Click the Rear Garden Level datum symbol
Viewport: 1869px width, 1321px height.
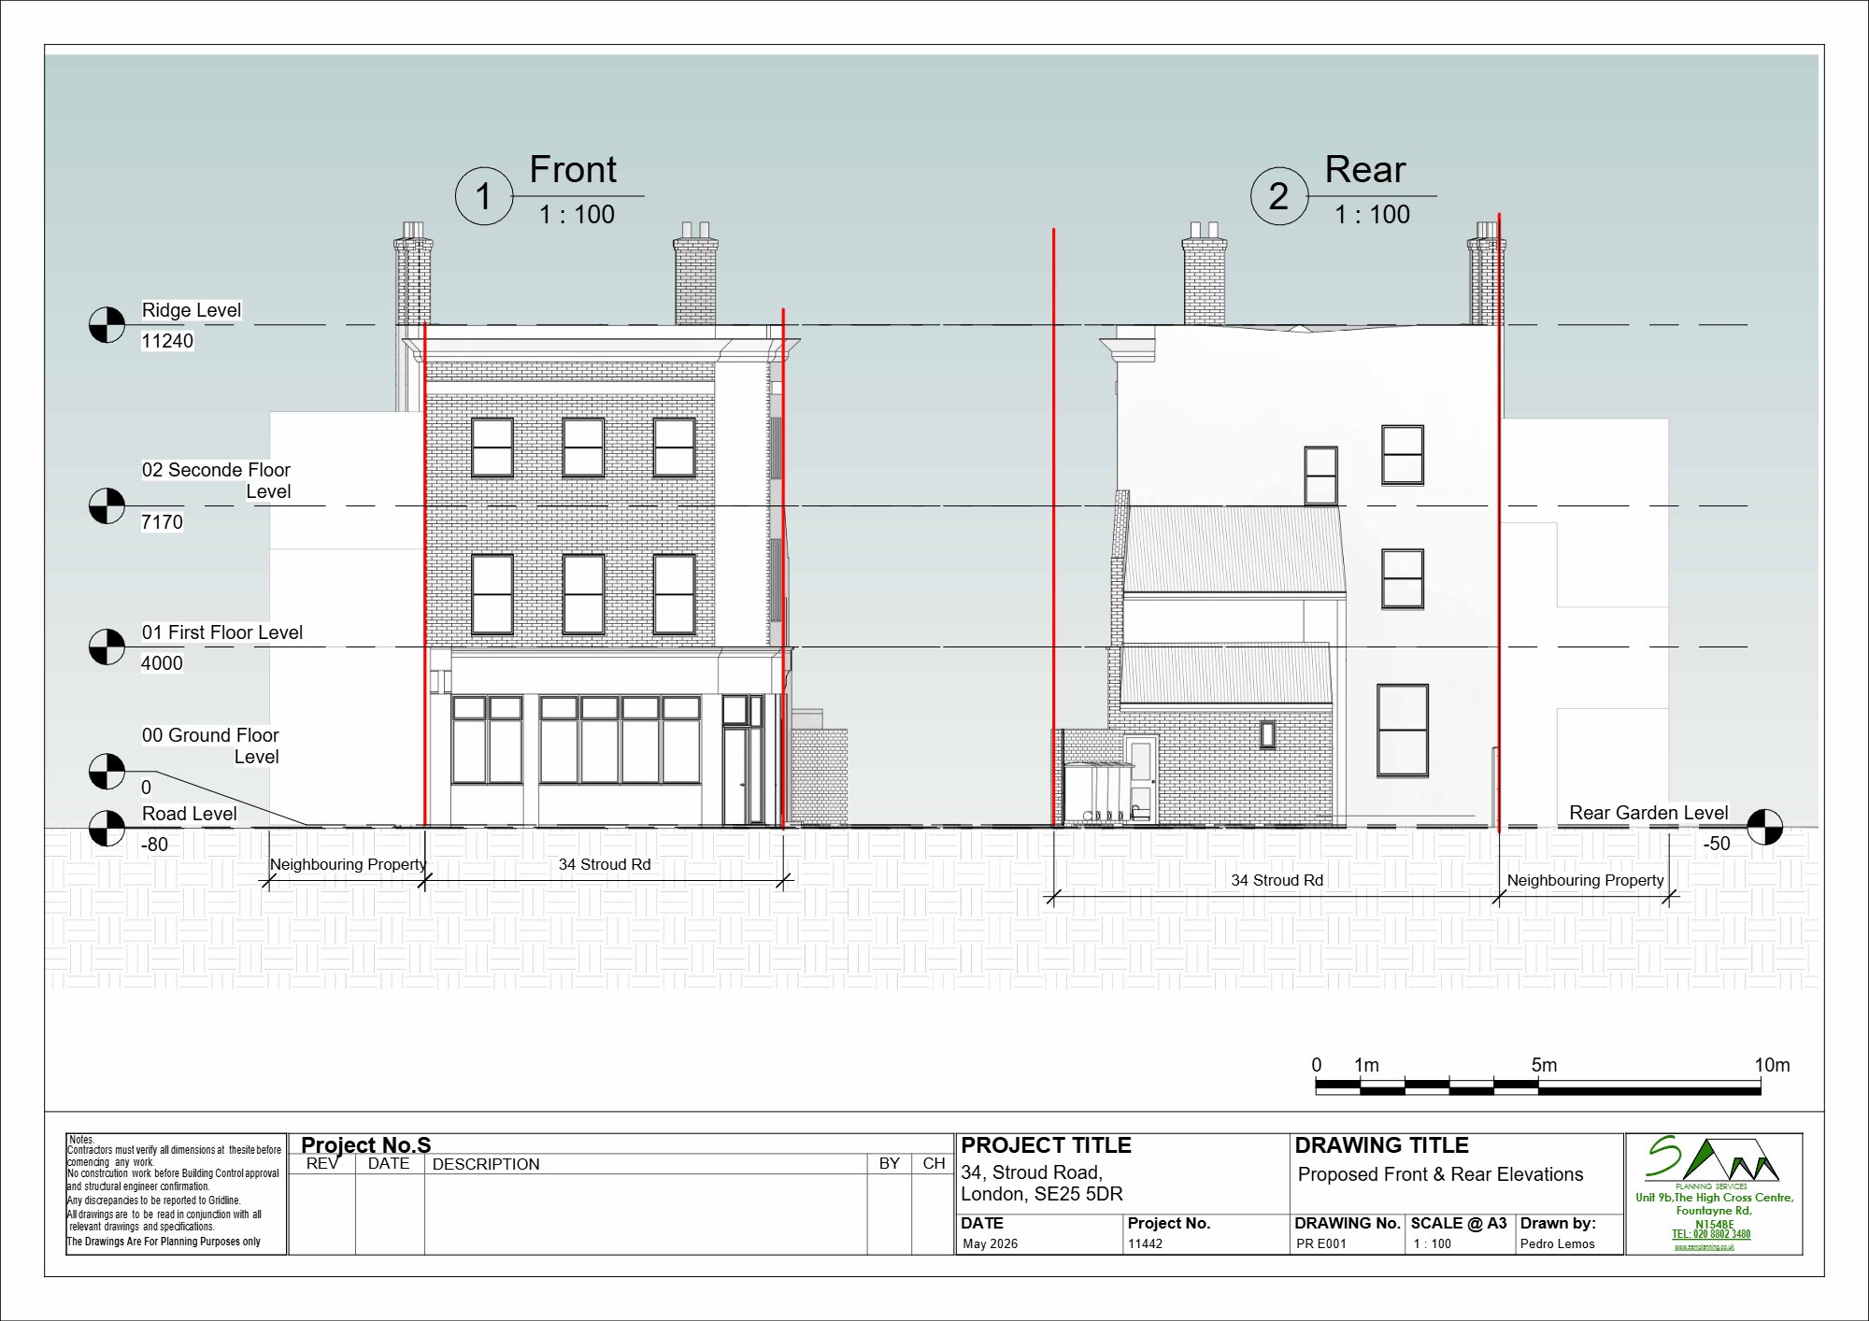[x=1764, y=827]
